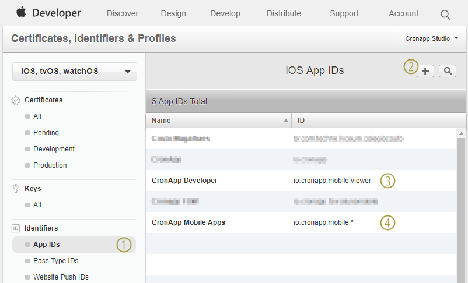
Task: Open the Distribute menu
Action: [284, 14]
